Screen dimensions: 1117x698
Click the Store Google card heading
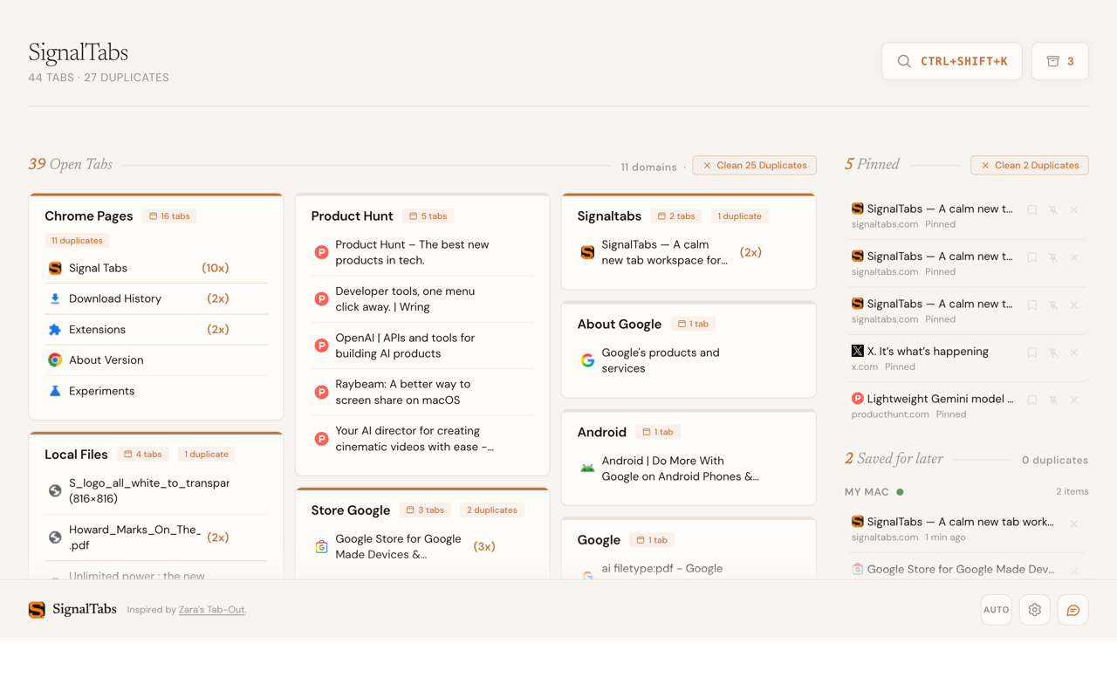point(351,510)
